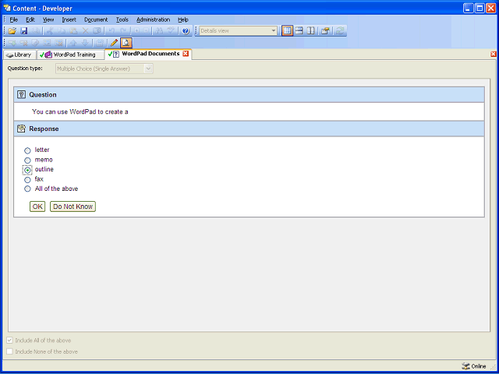499x374 pixels.
Task: Toggle the highlighted preview magnifier icon
Action: 126,43
